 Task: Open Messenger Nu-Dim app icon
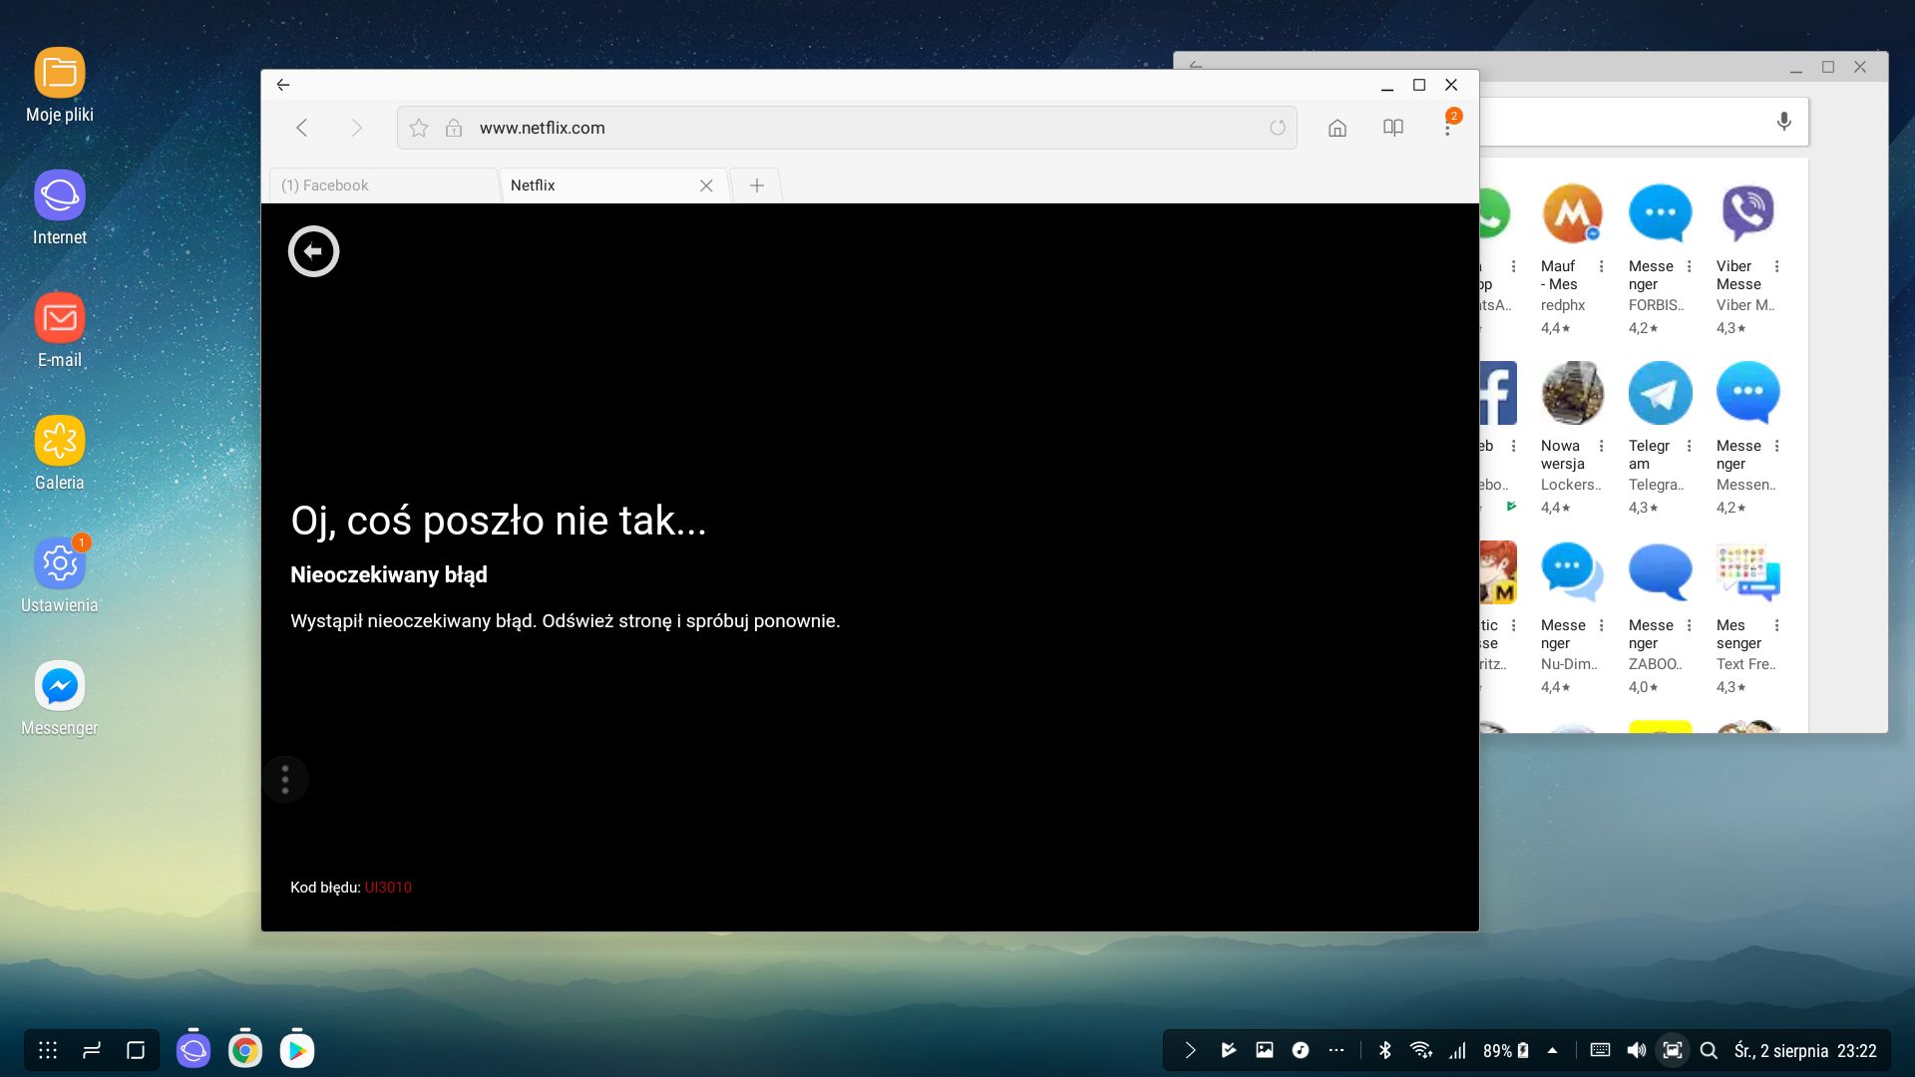pos(1573,572)
